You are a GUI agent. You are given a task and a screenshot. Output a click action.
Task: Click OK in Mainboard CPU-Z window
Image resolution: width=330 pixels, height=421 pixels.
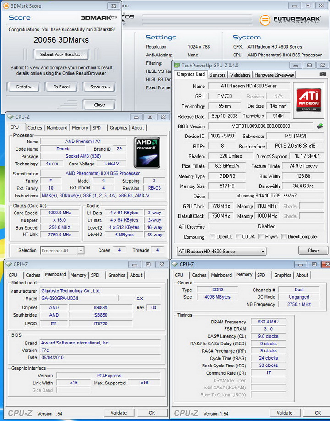[152, 413]
